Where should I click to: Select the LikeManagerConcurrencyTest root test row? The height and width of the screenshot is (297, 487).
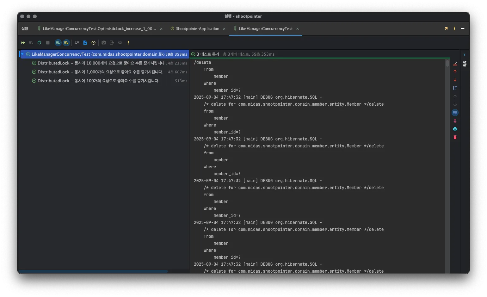coord(104,54)
